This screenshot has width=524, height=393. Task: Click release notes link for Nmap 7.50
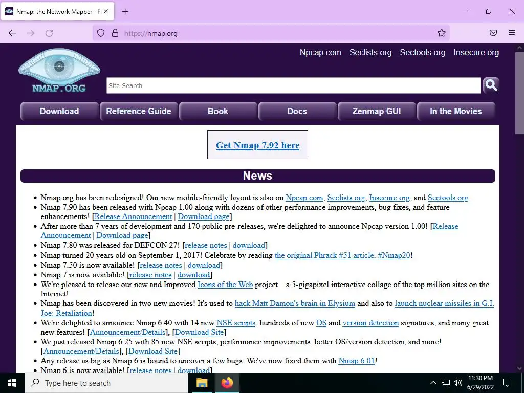161,265
